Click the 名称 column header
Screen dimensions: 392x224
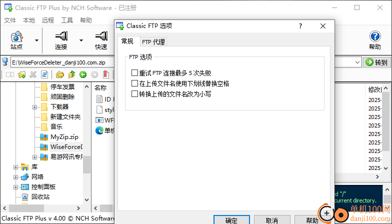(x=100, y=88)
